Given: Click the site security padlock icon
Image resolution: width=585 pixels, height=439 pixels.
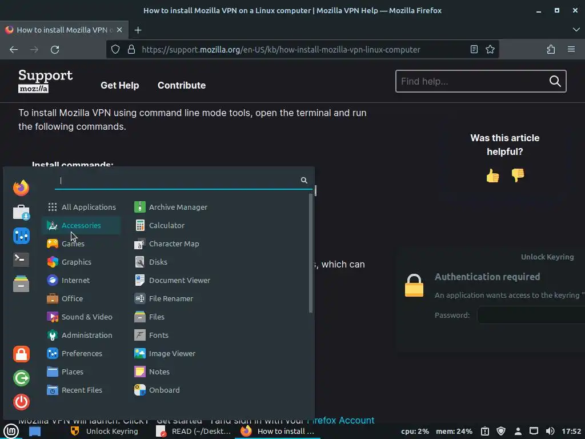Looking at the screenshot, I should point(131,49).
